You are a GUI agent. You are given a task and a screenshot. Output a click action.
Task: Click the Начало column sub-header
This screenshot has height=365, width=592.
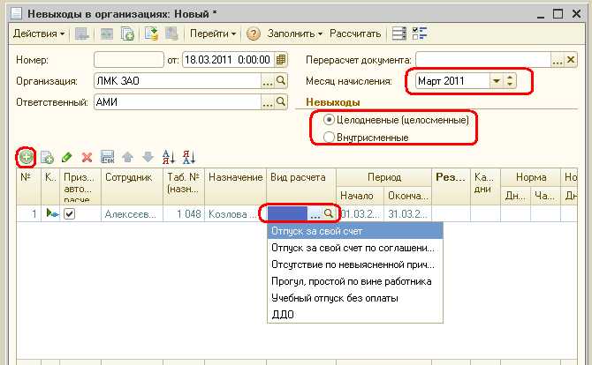360,196
